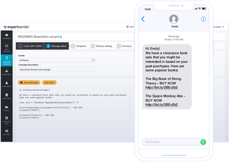The width and height of the screenshot is (229, 162).
Task: Tap the phone Wi-Fi indicator
Action: coord(200,9)
